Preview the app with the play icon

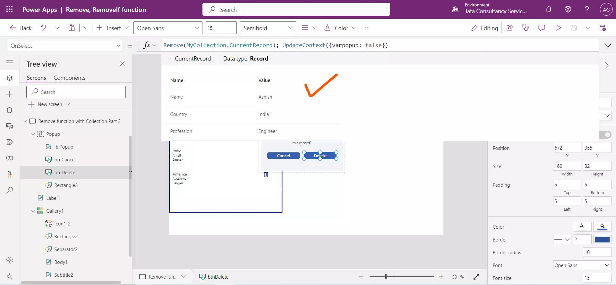[558, 28]
